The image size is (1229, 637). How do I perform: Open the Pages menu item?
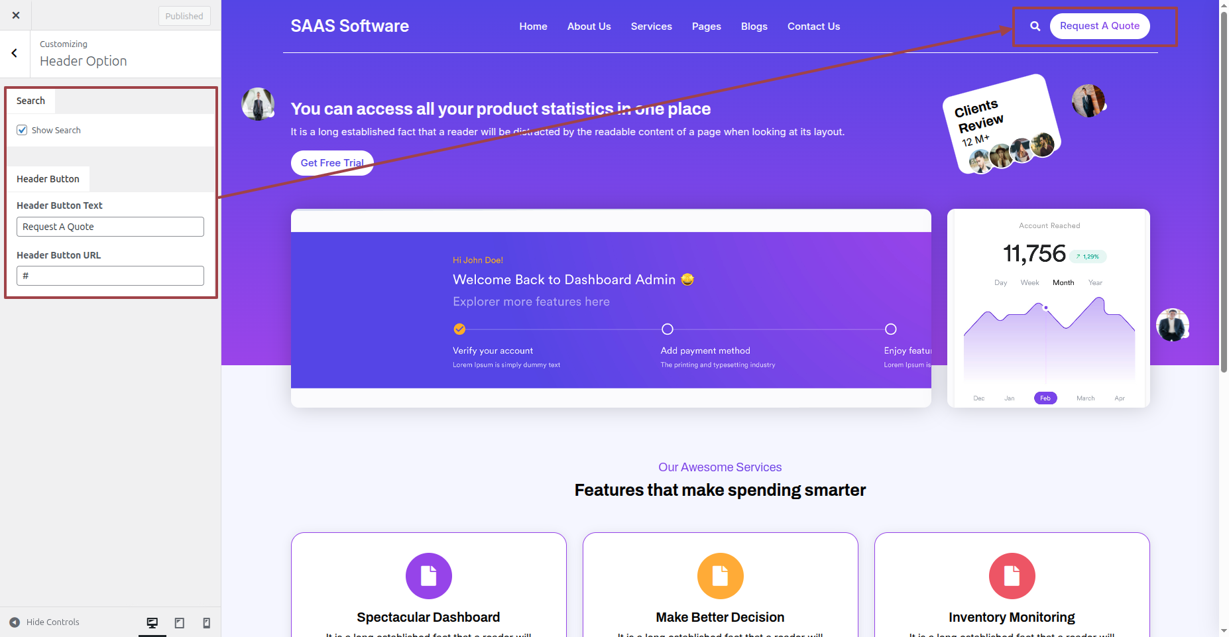[706, 27]
